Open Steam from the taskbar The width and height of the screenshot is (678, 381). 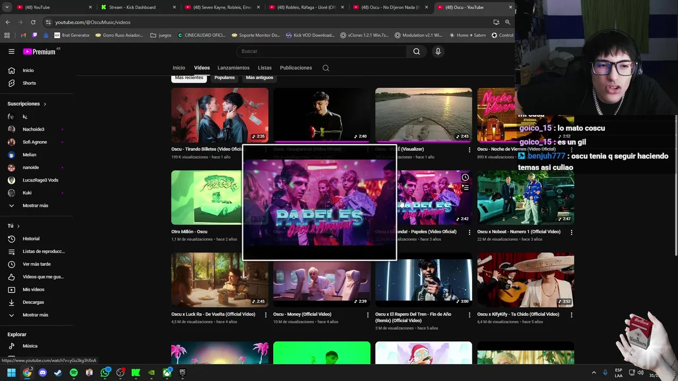58,373
